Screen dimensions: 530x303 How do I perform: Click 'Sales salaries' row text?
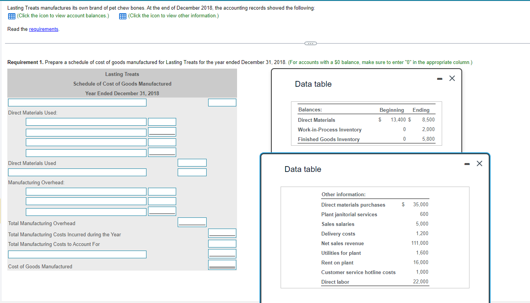pyautogui.click(x=338, y=224)
